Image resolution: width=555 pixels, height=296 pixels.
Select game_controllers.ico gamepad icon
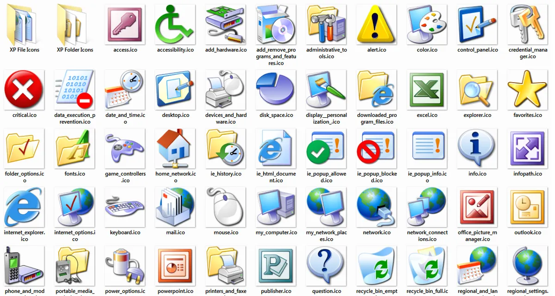click(x=125, y=149)
